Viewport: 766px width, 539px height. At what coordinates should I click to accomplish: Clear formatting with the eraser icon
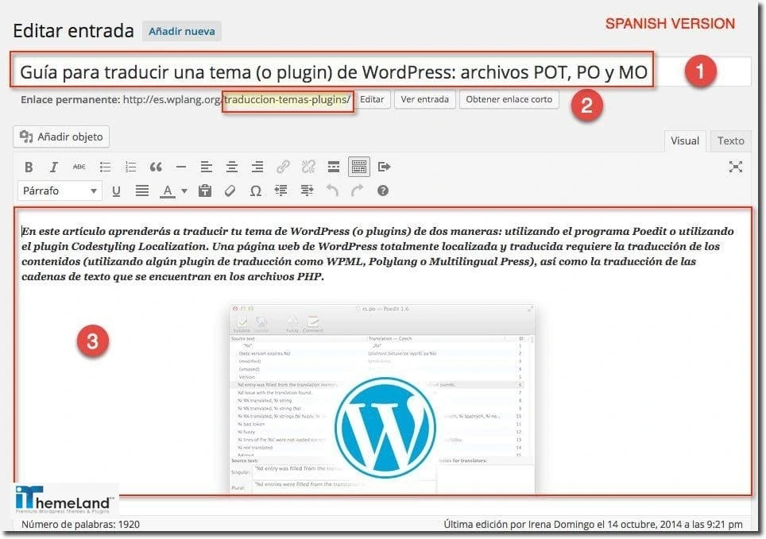[230, 191]
